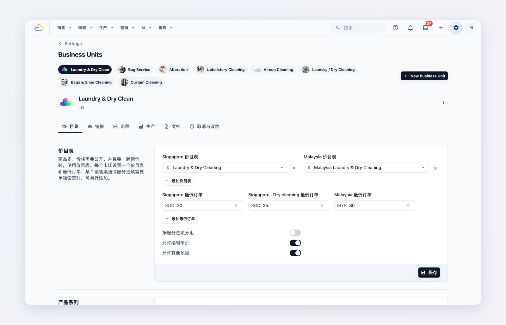506x325 pixels.
Task: Remove the Malaysia price list
Action: click(x=435, y=168)
